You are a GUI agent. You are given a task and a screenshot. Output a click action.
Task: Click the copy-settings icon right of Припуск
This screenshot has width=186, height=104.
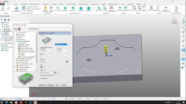(x=67, y=62)
